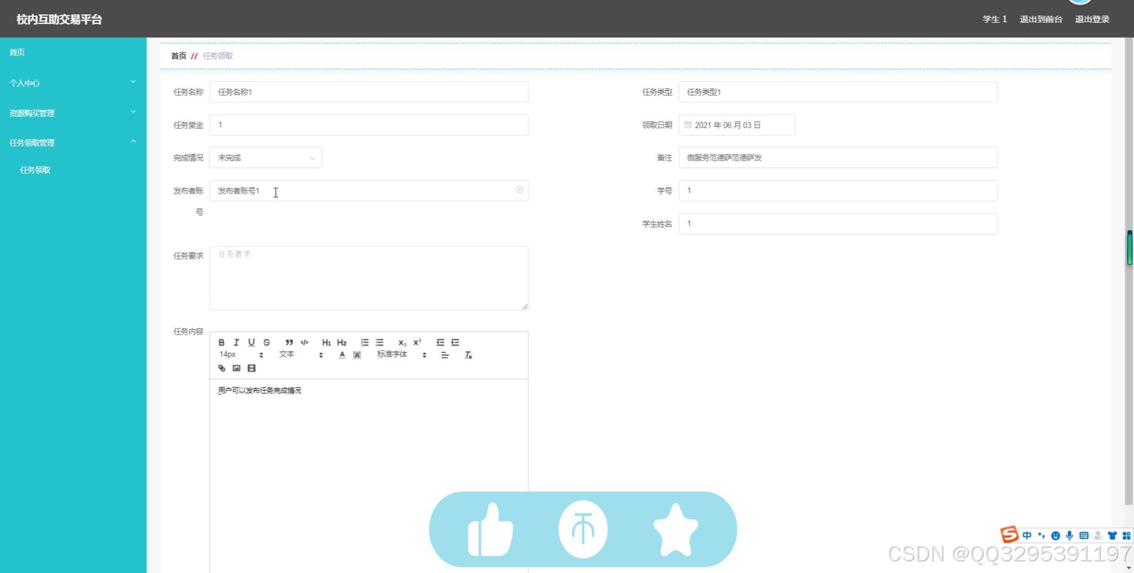This screenshot has height=573, width=1134.
Task: Open the Sogou emoji panel
Action: [x=1055, y=535]
